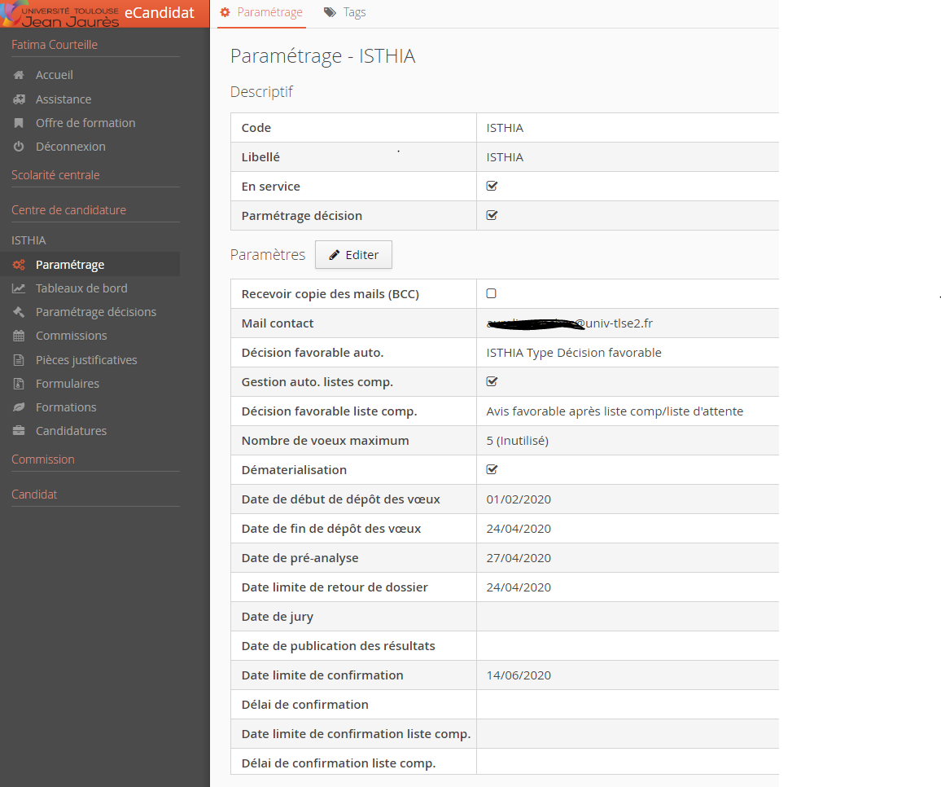Image resolution: width=941 pixels, height=787 pixels.
Task: Select the Paramétrage tab
Action: [261, 12]
